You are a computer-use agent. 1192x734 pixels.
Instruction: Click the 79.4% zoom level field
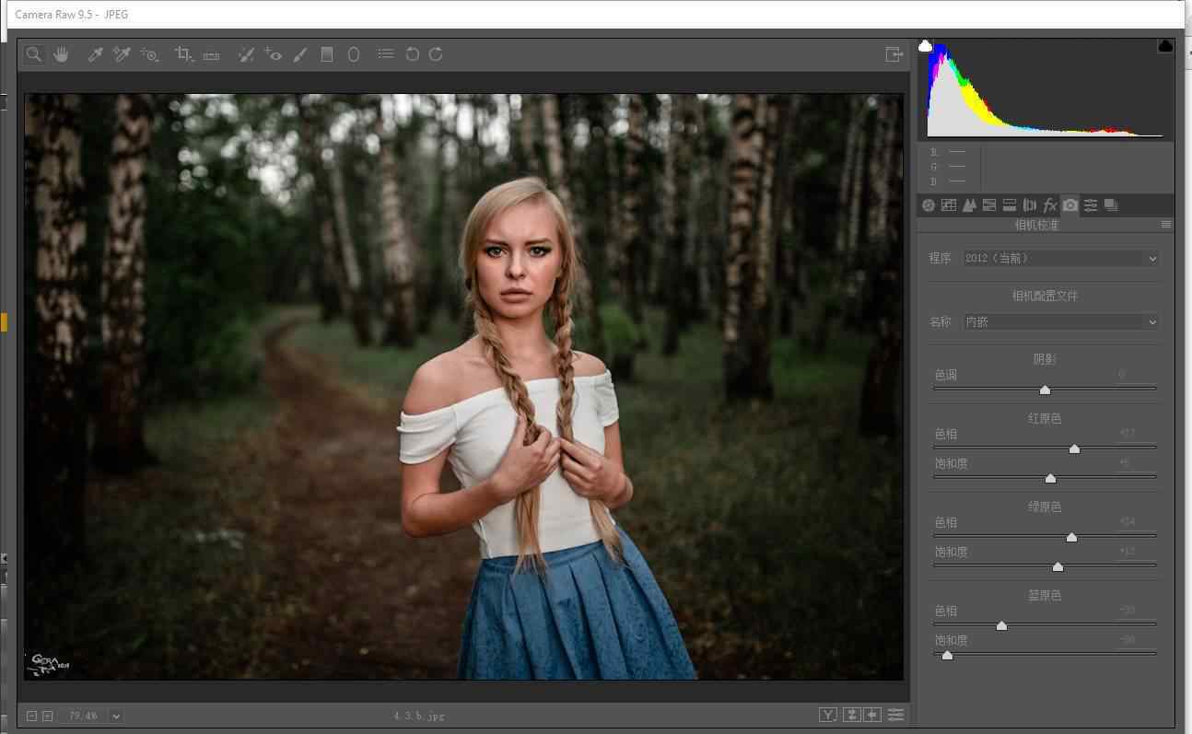(84, 716)
